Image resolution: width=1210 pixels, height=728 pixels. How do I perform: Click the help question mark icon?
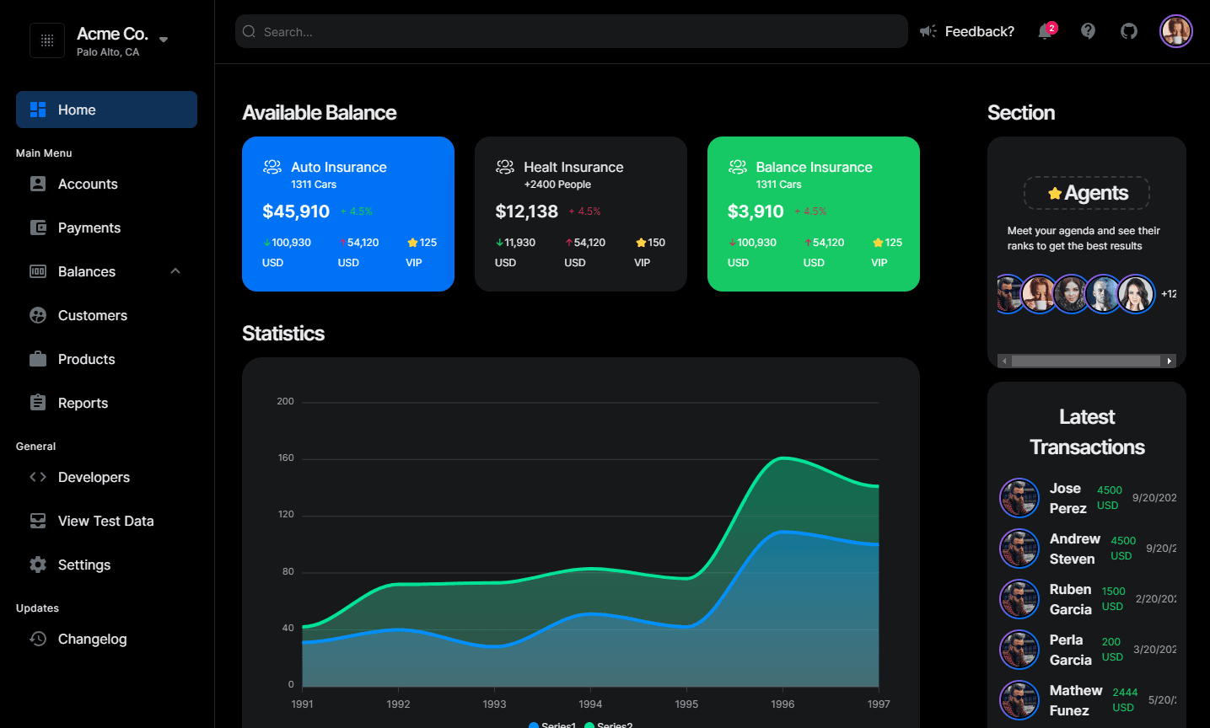coord(1089,31)
